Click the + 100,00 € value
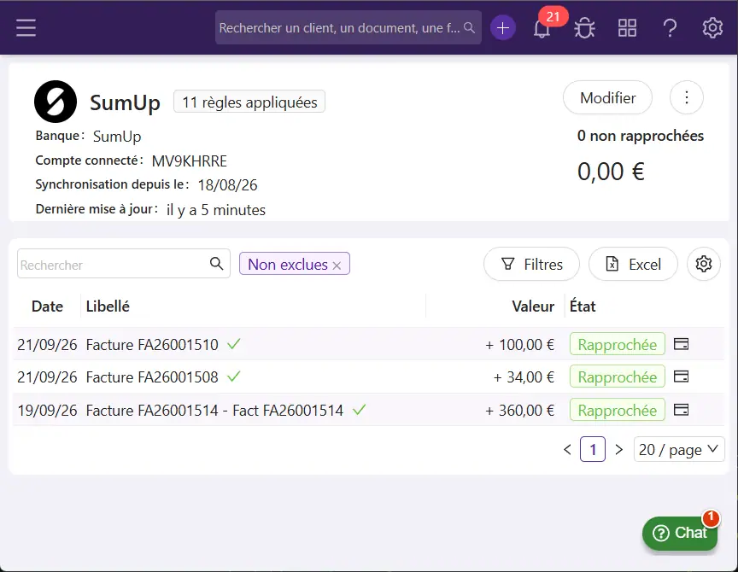Viewport: 738px width, 572px height. tap(519, 344)
